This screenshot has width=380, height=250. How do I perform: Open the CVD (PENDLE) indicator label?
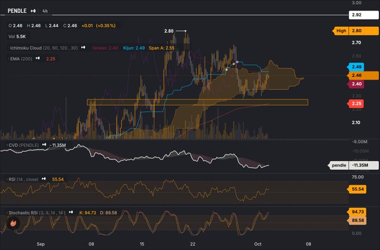point(23,145)
